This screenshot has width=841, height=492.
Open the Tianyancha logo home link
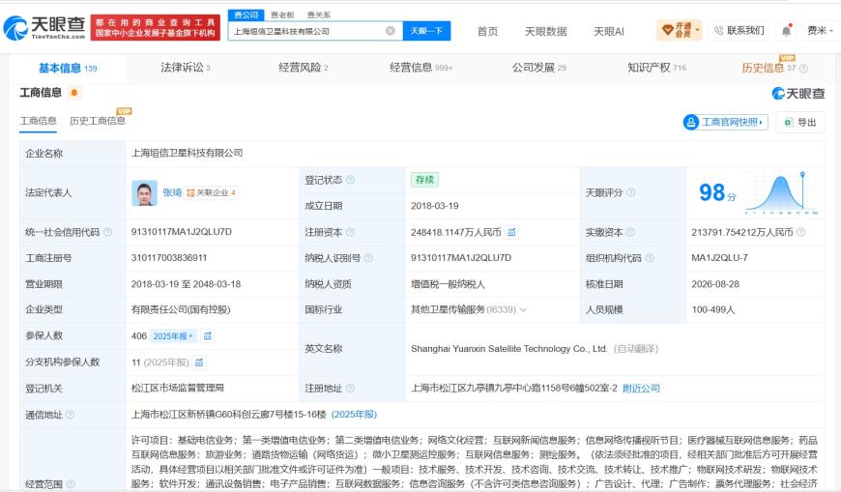click(x=44, y=28)
